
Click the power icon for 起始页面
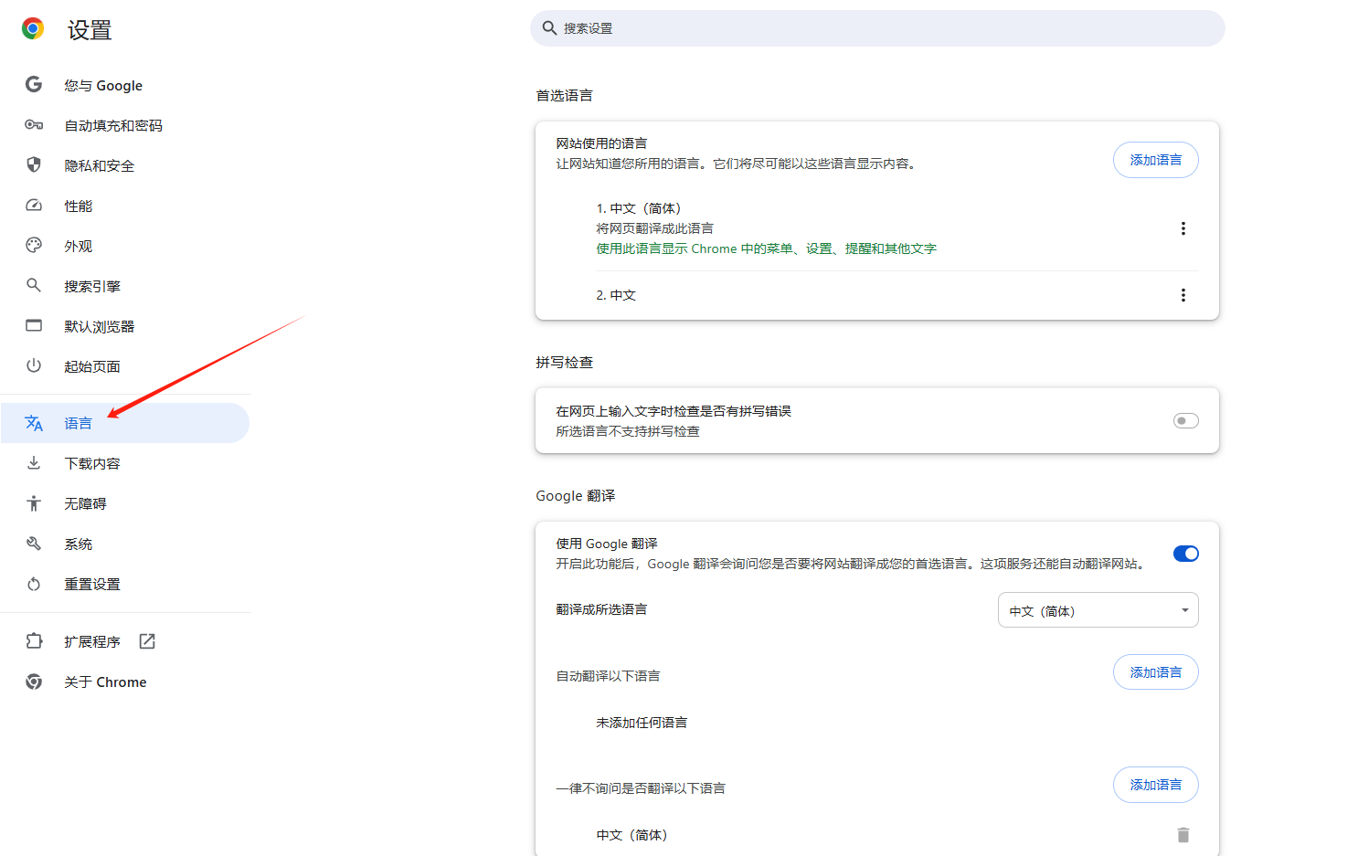tap(34, 366)
